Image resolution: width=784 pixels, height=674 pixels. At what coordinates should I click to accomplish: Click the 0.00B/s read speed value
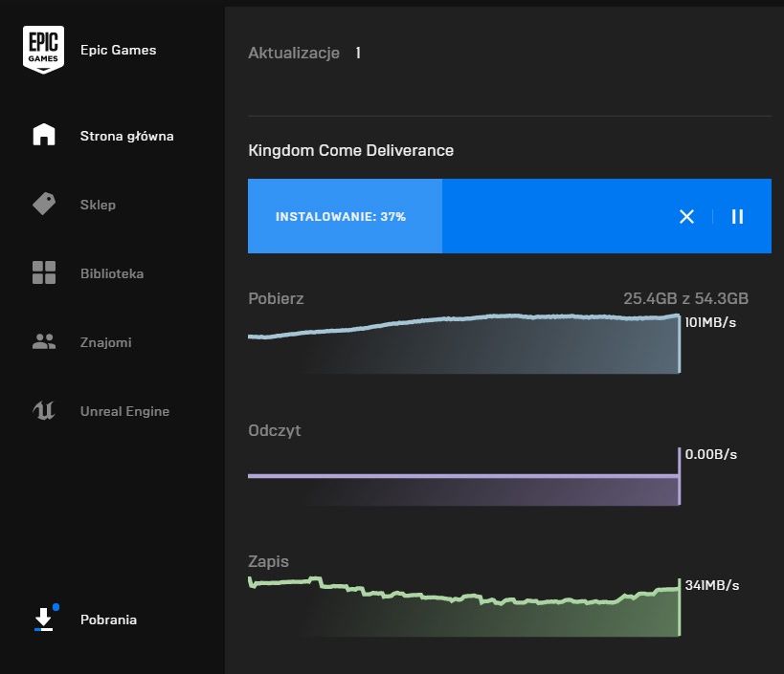pyautogui.click(x=710, y=454)
